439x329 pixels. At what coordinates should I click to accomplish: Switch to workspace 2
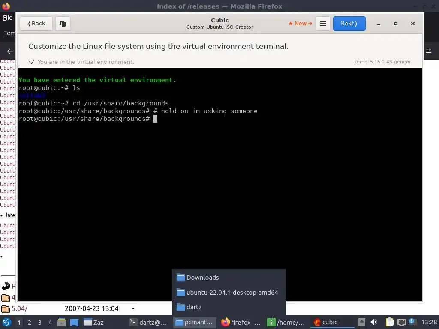coord(29,323)
